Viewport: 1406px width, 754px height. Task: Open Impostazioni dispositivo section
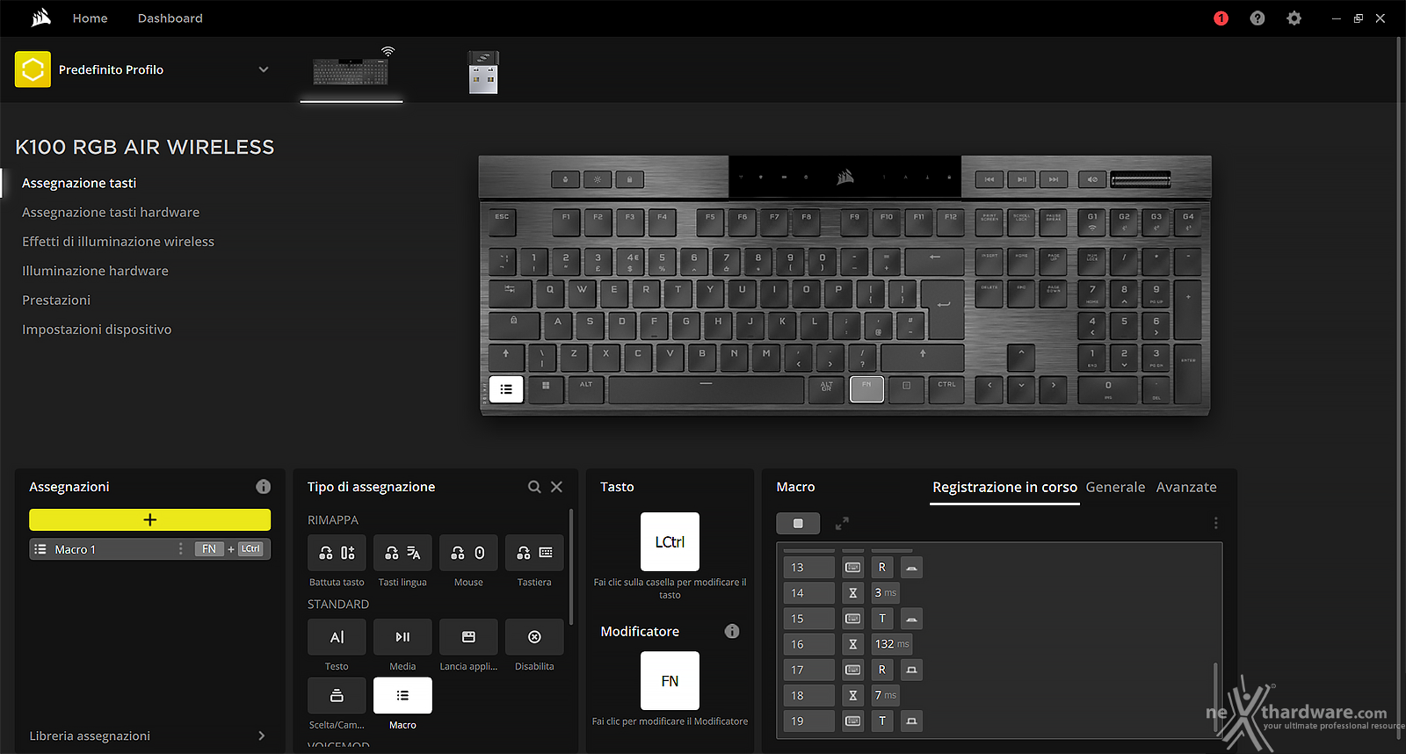click(97, 330)
